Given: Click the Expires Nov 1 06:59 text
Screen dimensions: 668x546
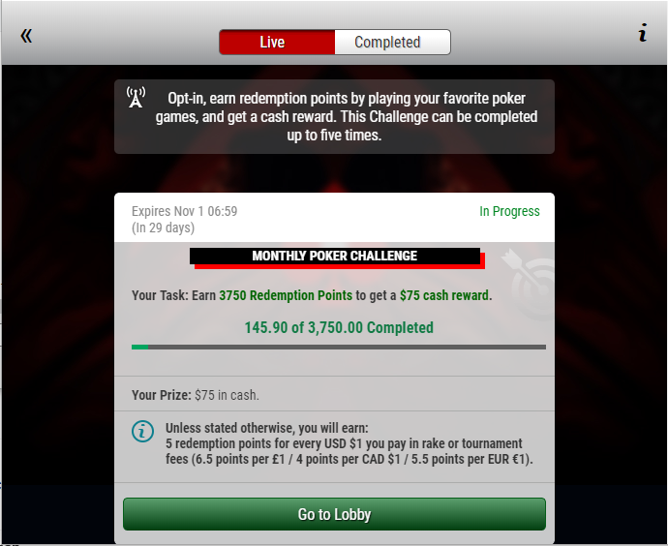Looking at the screenshot, I should [185, 211].
